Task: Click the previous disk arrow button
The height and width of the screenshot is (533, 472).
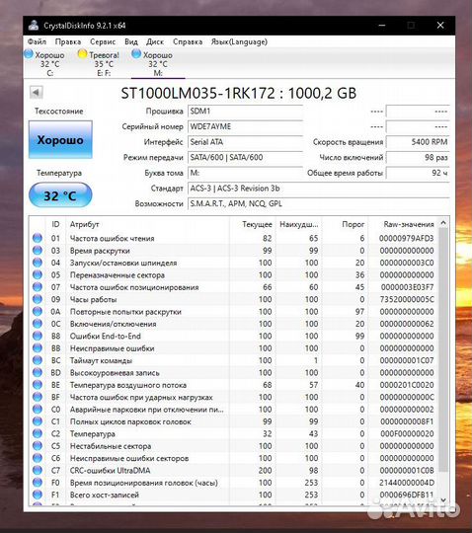Action: coord(37,92)
